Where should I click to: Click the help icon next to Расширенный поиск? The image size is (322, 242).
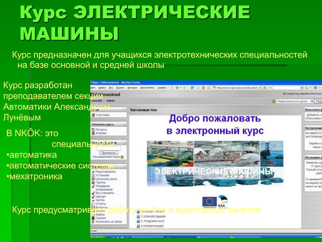click(122, 157)
